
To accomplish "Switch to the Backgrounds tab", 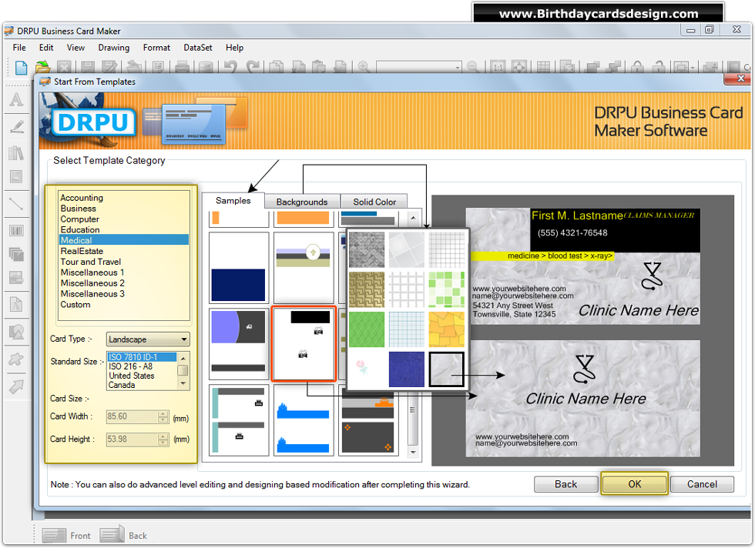I will [x=302, y=202].
